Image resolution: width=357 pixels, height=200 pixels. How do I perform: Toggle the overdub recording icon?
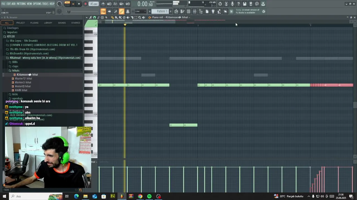(122, 4)
